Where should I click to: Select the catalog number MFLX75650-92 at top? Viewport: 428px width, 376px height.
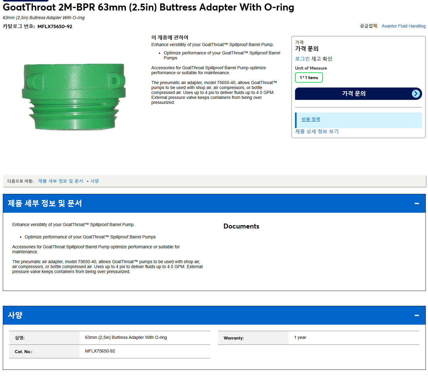55,27
